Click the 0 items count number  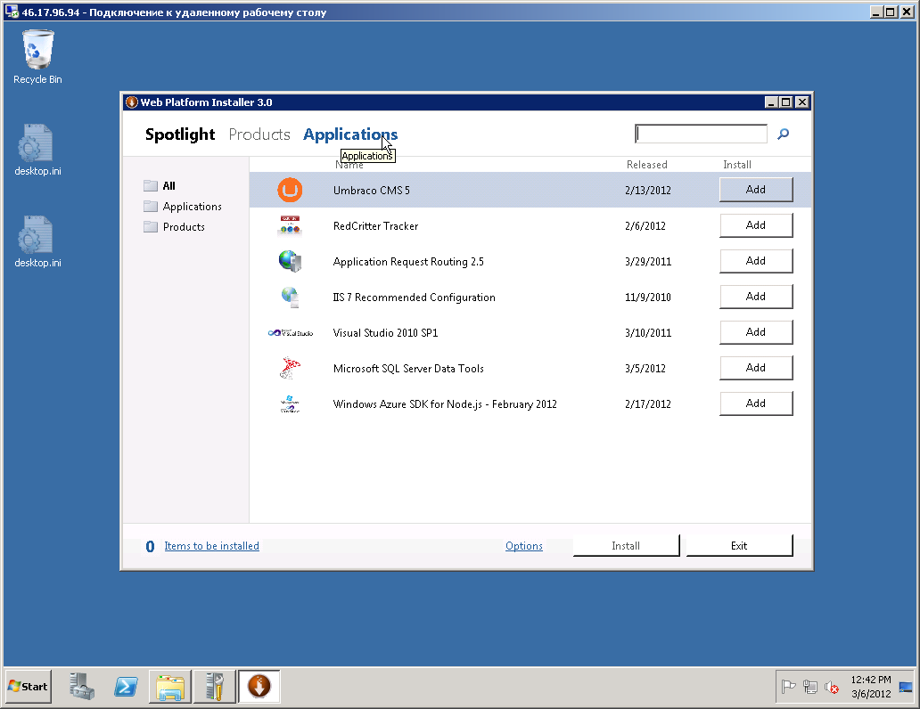(150, 547)
